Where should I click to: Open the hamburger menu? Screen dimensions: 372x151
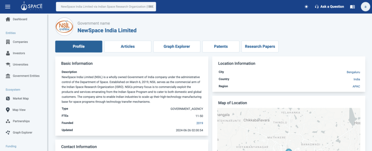8,7
